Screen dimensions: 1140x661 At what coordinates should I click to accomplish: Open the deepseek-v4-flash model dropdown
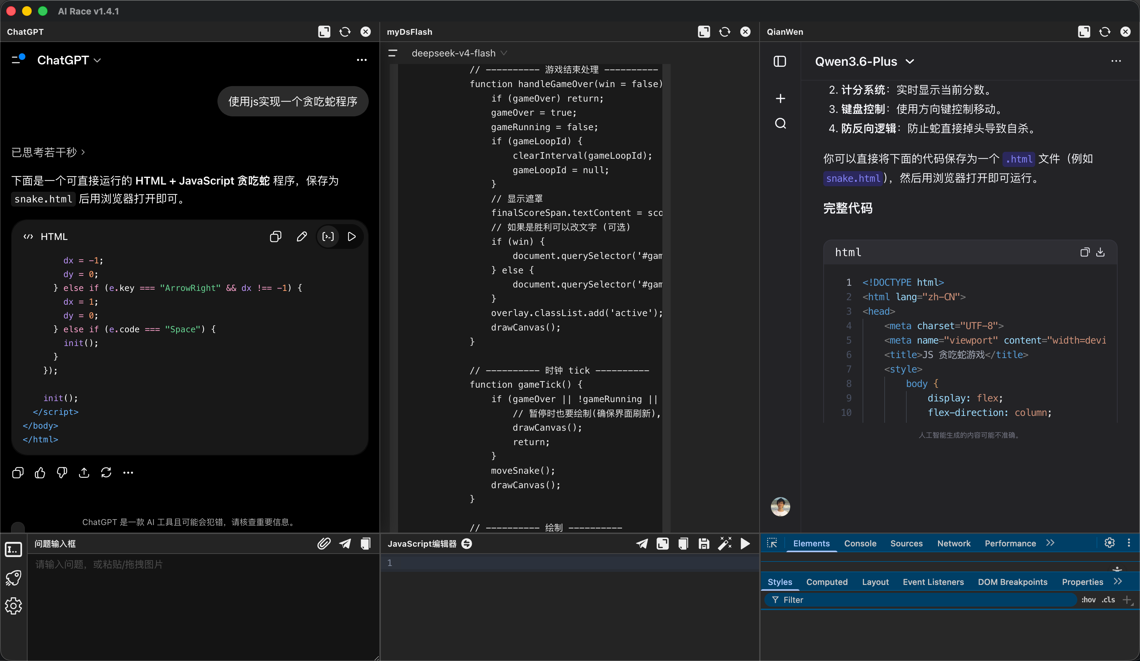tap(459, 53)
